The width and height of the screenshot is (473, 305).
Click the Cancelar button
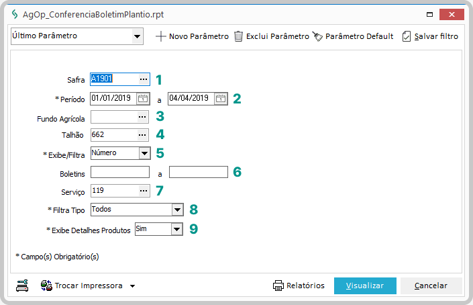point(431,286)
